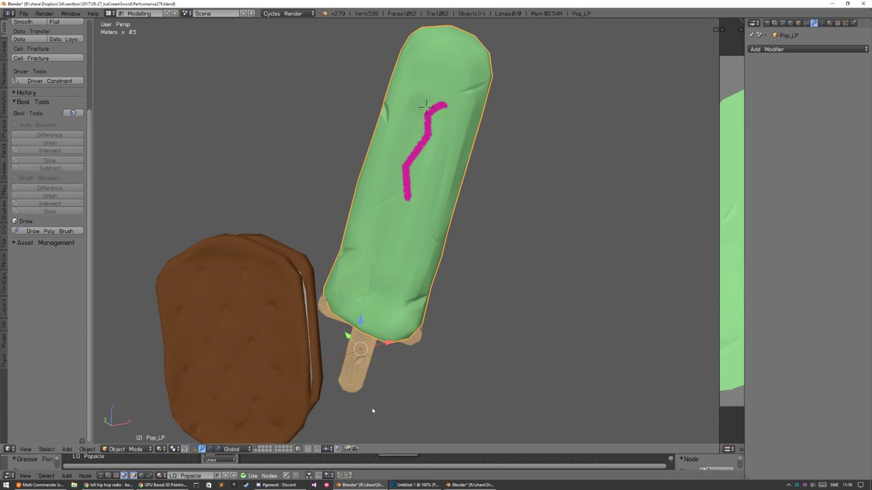Image resolution: width=872 pixels, height=490 pixels.
Task: Switch to the Render properties tab icon
Action: 767,23
